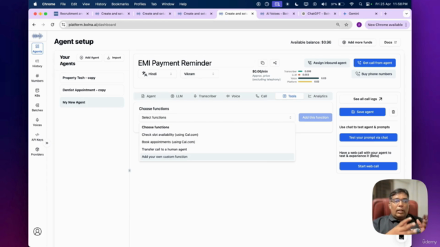Switch to AI Voices browser tab
The width and height of the screenshot is (440, 247).
278,14
